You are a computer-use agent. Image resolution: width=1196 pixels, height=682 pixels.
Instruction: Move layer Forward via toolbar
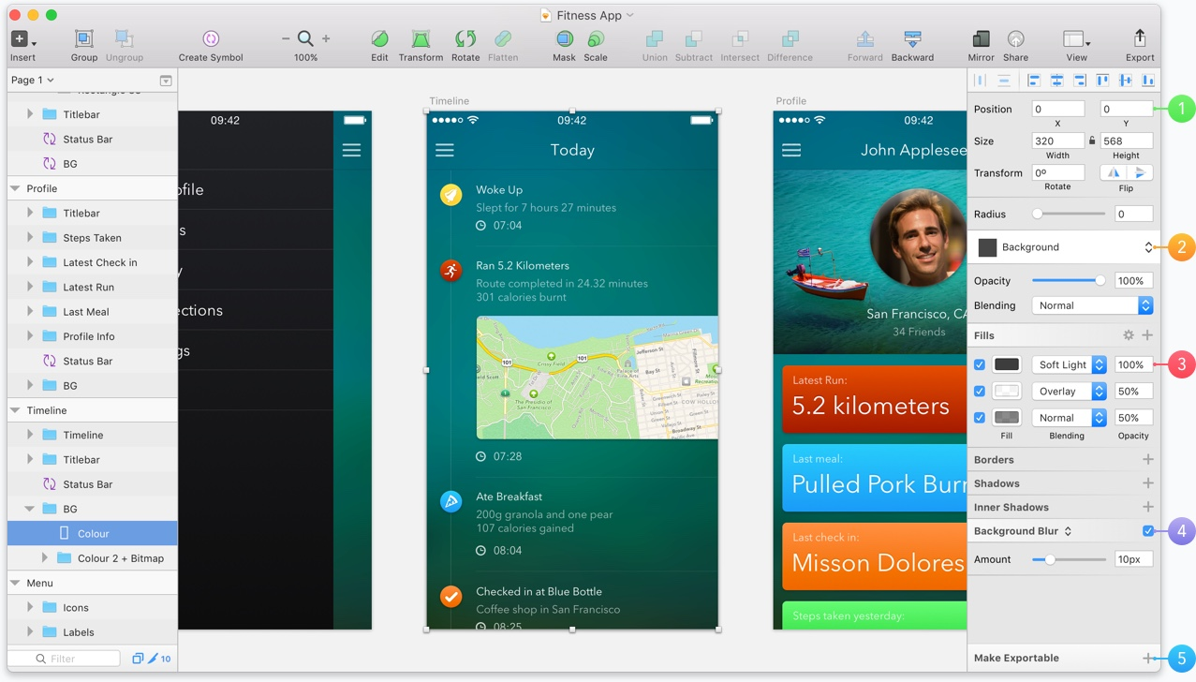(x=864, y=39)
